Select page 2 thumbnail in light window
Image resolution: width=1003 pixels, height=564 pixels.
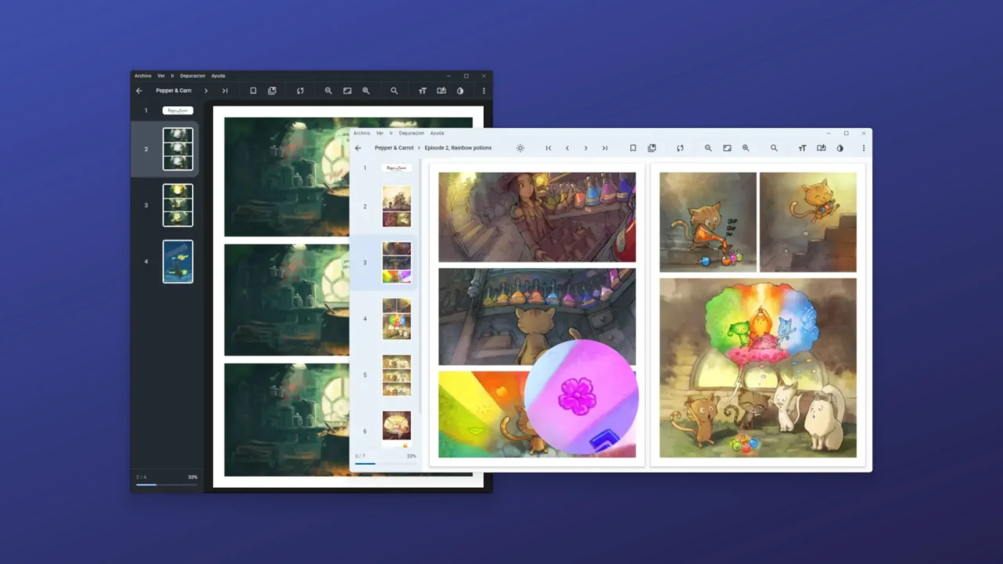(x=396, y=206)
